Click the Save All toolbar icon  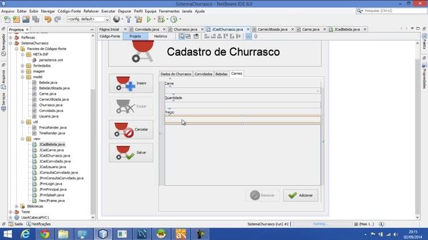pyautogui.click(x=35, y=19)
